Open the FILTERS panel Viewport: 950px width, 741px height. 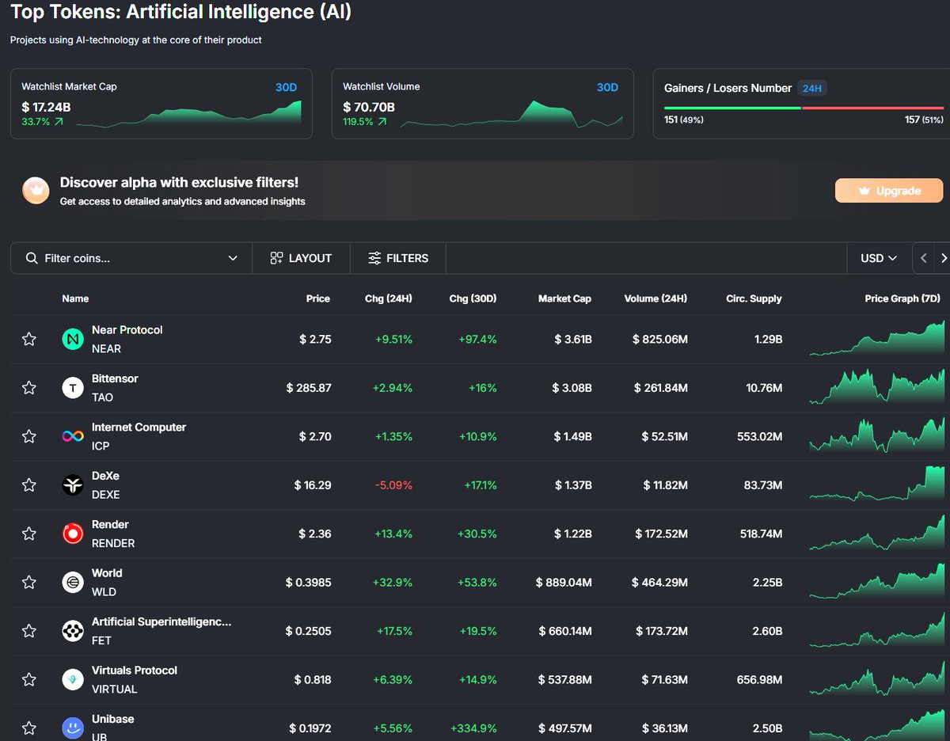[398, 258]
